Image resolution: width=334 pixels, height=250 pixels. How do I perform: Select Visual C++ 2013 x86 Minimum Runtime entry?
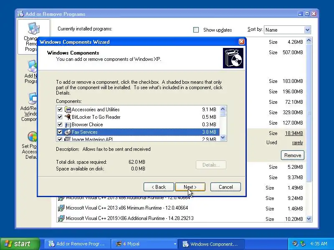tap(127, 208)
